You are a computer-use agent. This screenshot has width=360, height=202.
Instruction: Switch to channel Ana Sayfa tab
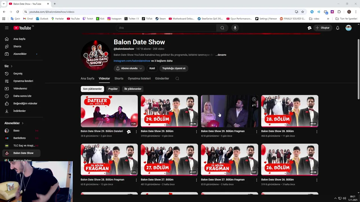[x=87, y=79]
